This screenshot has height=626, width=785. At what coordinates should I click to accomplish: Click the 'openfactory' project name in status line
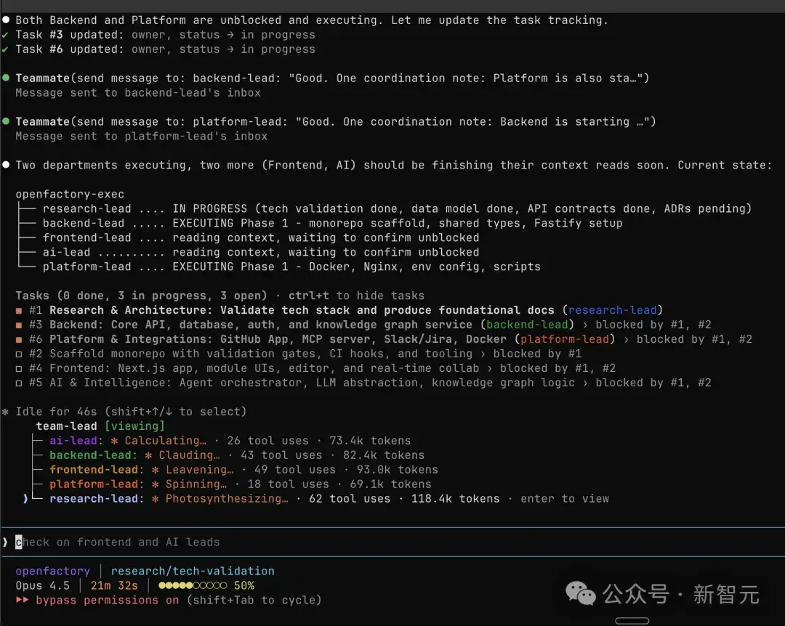coord(52,571)
